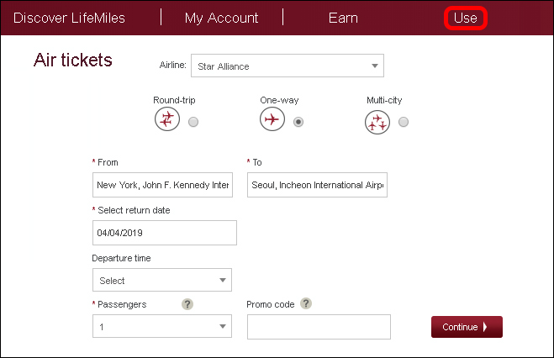Expand the Departure time Select dropdown
The width and height of the screenshot is (554, 358).
(x=162, y=280)
